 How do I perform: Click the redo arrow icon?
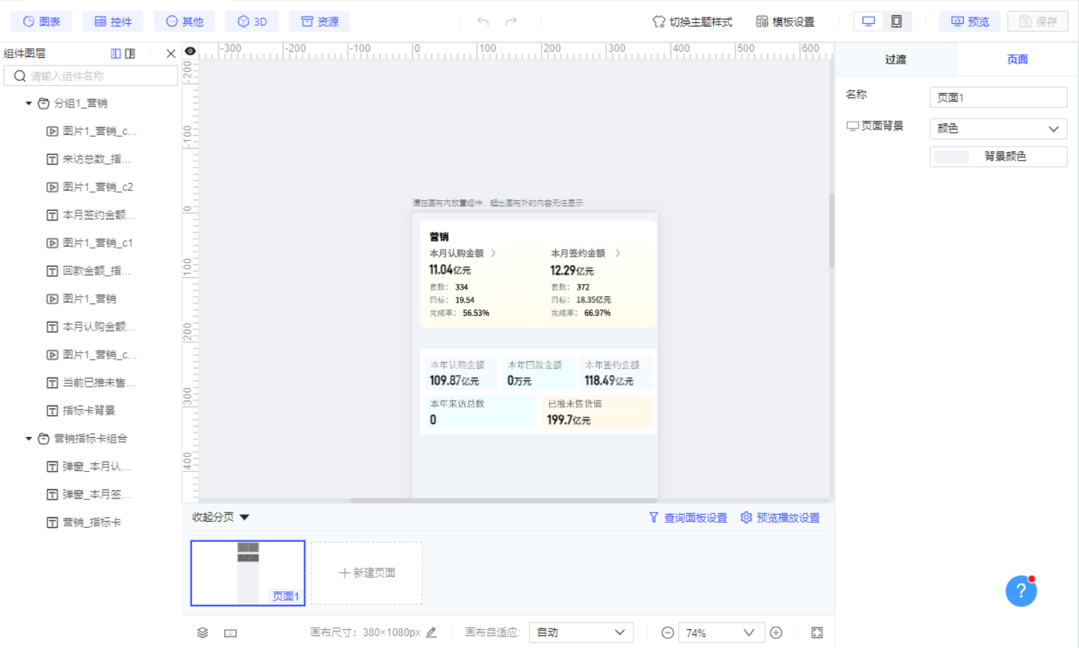click(511, 22)
